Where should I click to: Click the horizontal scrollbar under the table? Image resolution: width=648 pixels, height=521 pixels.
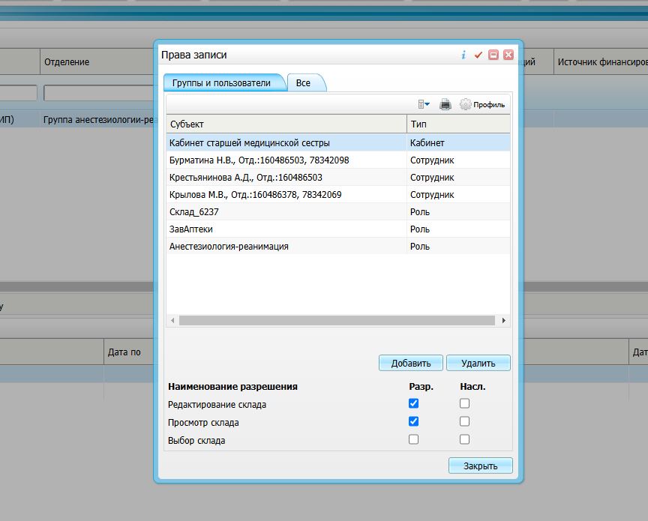click(x=336, y=321)
